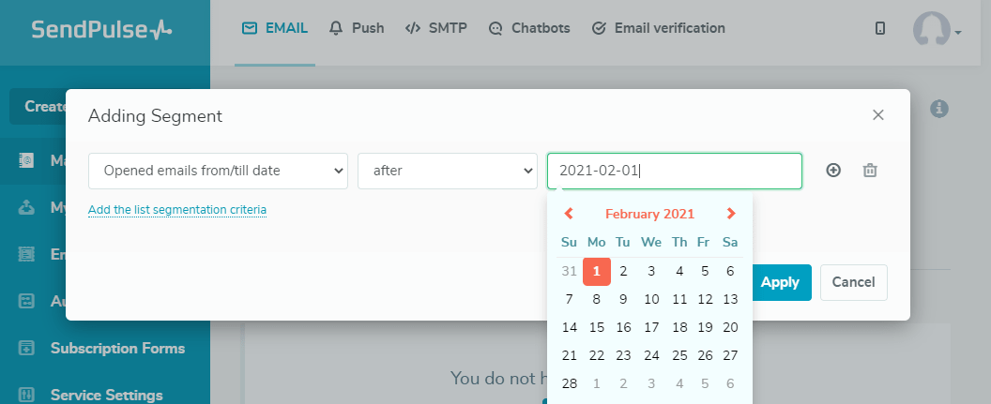Click 'Add the list segmentation criteria' link
Image resolution: width=991 pixels, height=404 pixels.
pyautogui.click(x=177, y=210)
